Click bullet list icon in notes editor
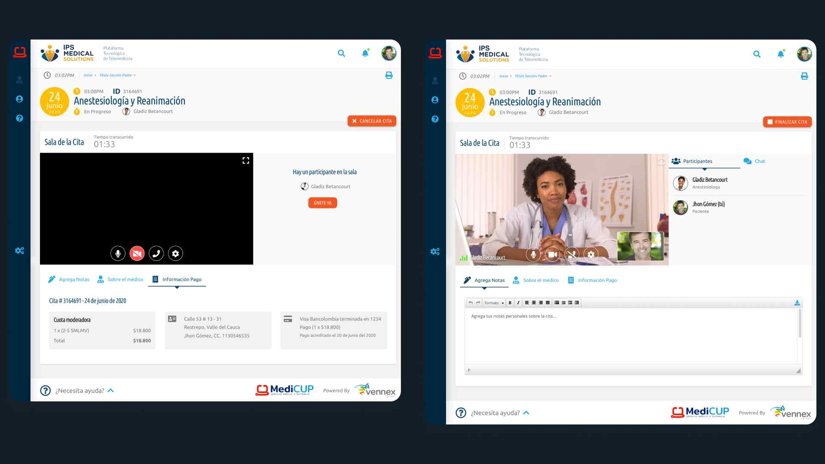825x464 pixels. pos(557,303)
